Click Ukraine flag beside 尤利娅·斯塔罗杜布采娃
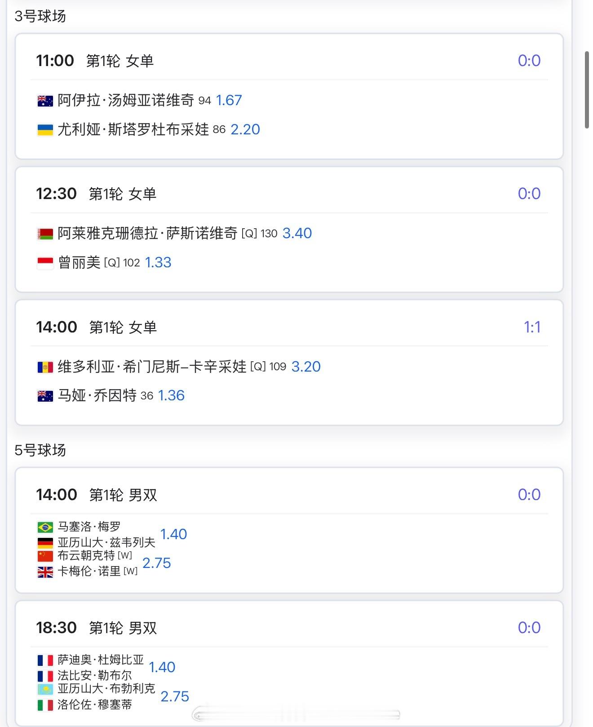 click(x=45, y=130)
